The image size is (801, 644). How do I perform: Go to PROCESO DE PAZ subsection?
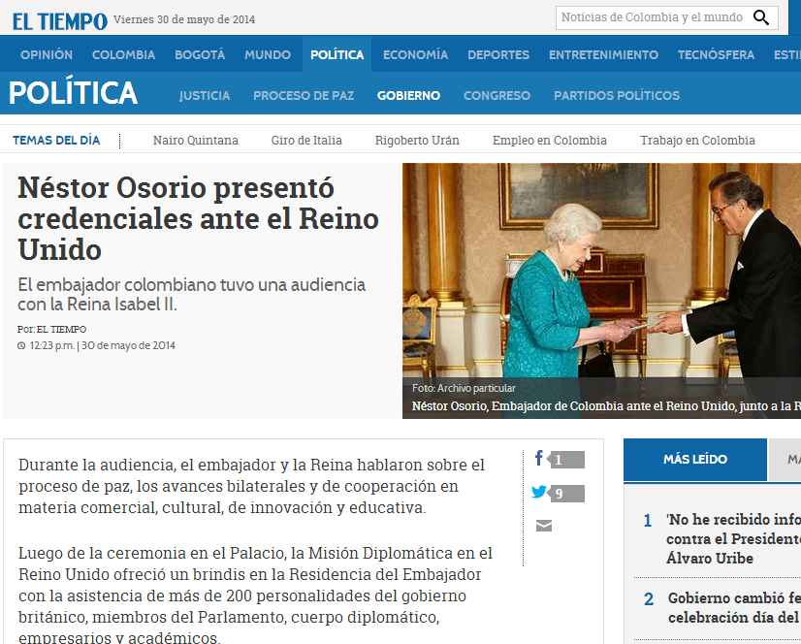(x=304, y=96)
